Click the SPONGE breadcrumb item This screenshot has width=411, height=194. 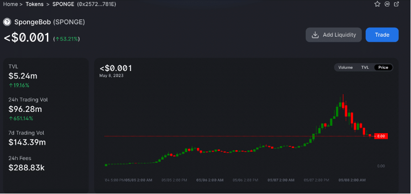coord(64,4)
